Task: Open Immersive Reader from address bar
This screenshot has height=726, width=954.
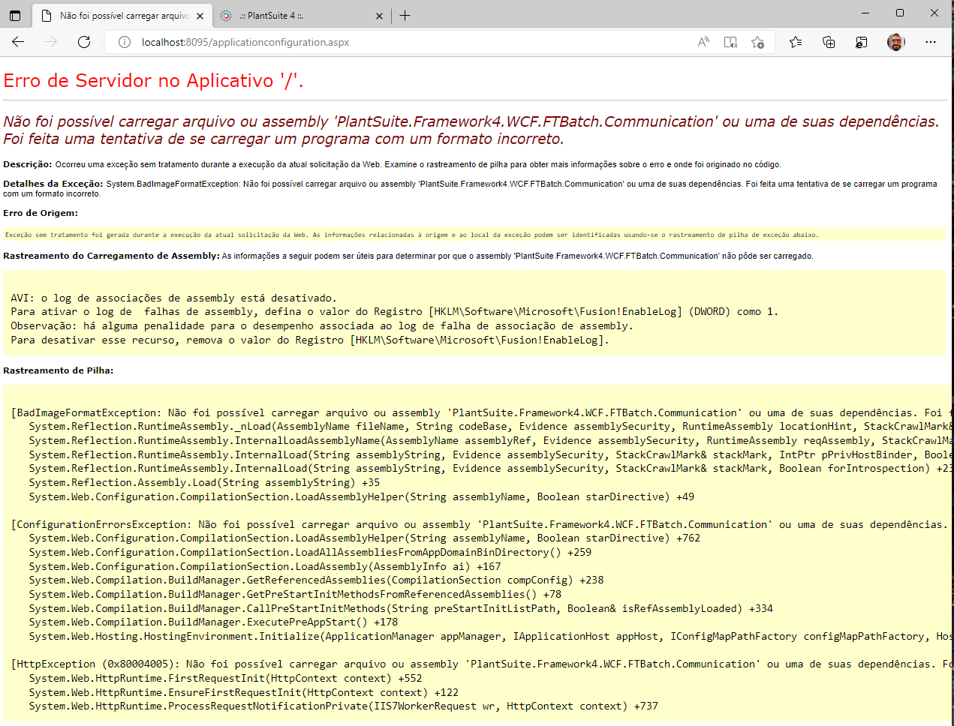Action: (730, 42)
